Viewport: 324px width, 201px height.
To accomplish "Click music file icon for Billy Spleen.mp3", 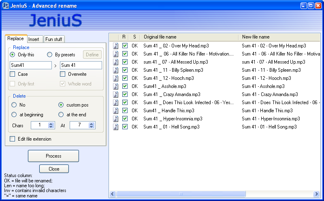I will tap(116, 70).
